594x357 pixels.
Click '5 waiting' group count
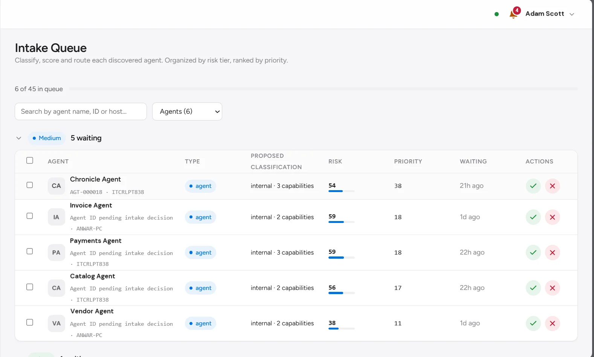pyautogui.click(x=86, y=138)
